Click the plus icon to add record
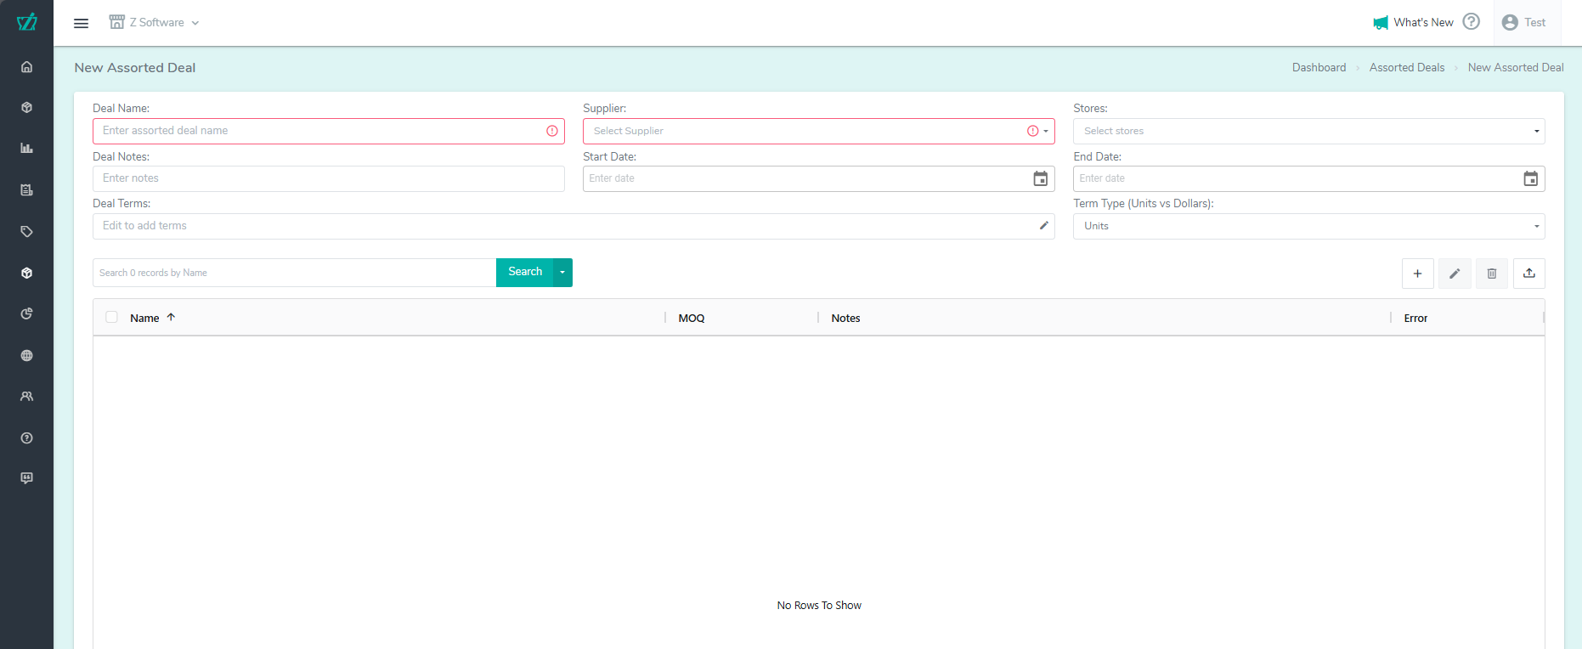 click(1417, 274)
